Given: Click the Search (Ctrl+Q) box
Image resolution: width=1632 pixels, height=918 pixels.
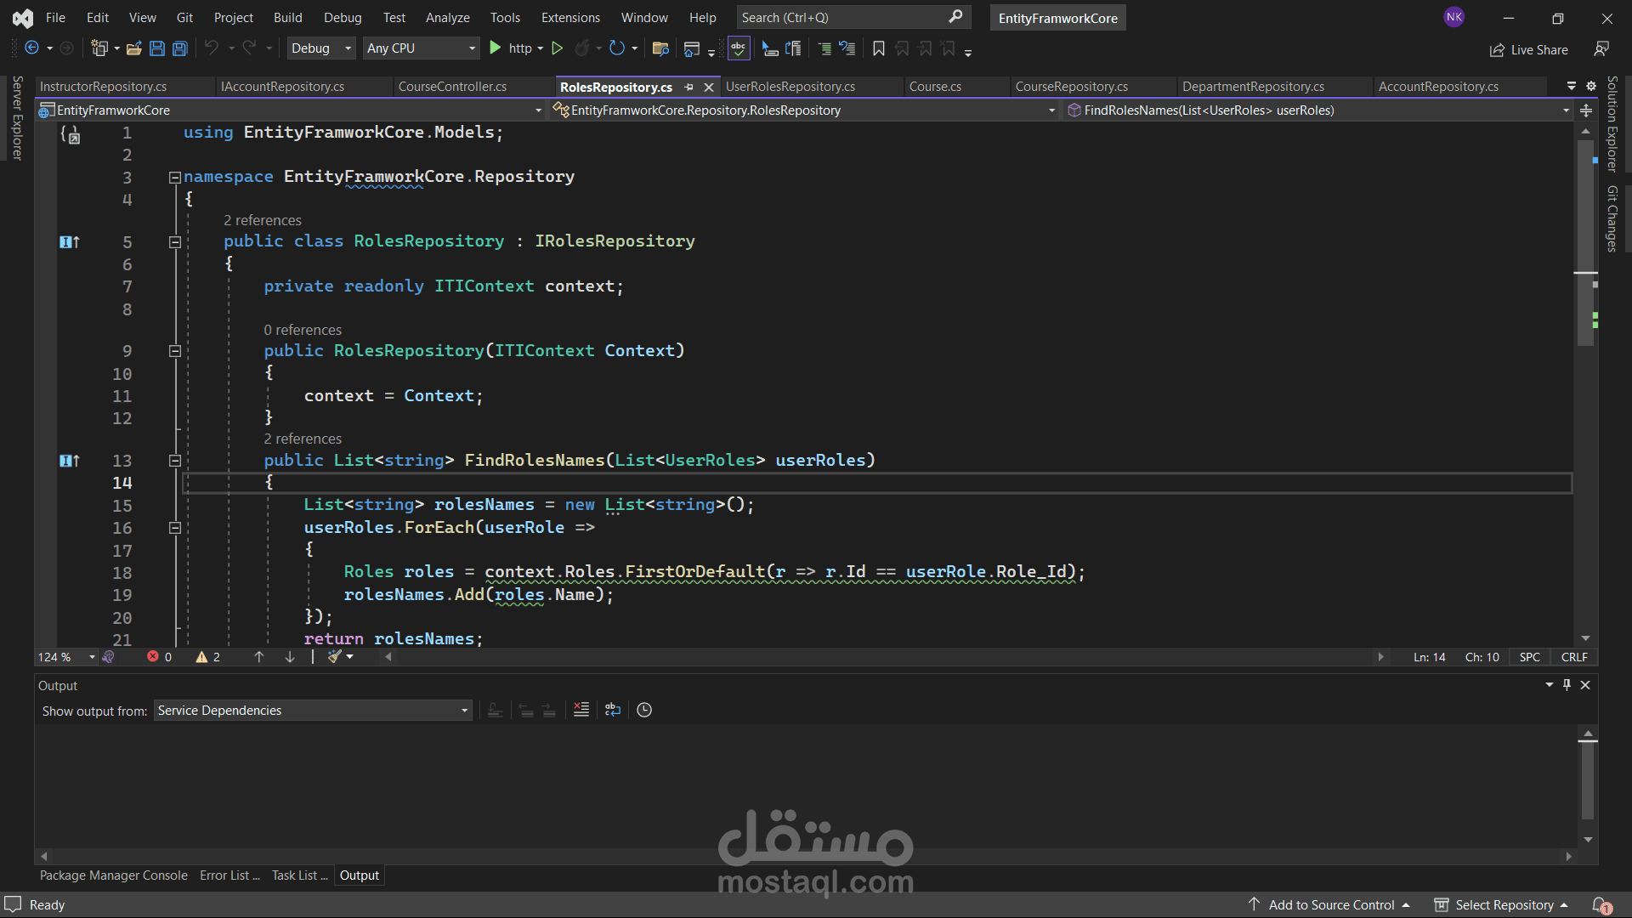Looking at the screenshot, I should click(x=841, y=17).
